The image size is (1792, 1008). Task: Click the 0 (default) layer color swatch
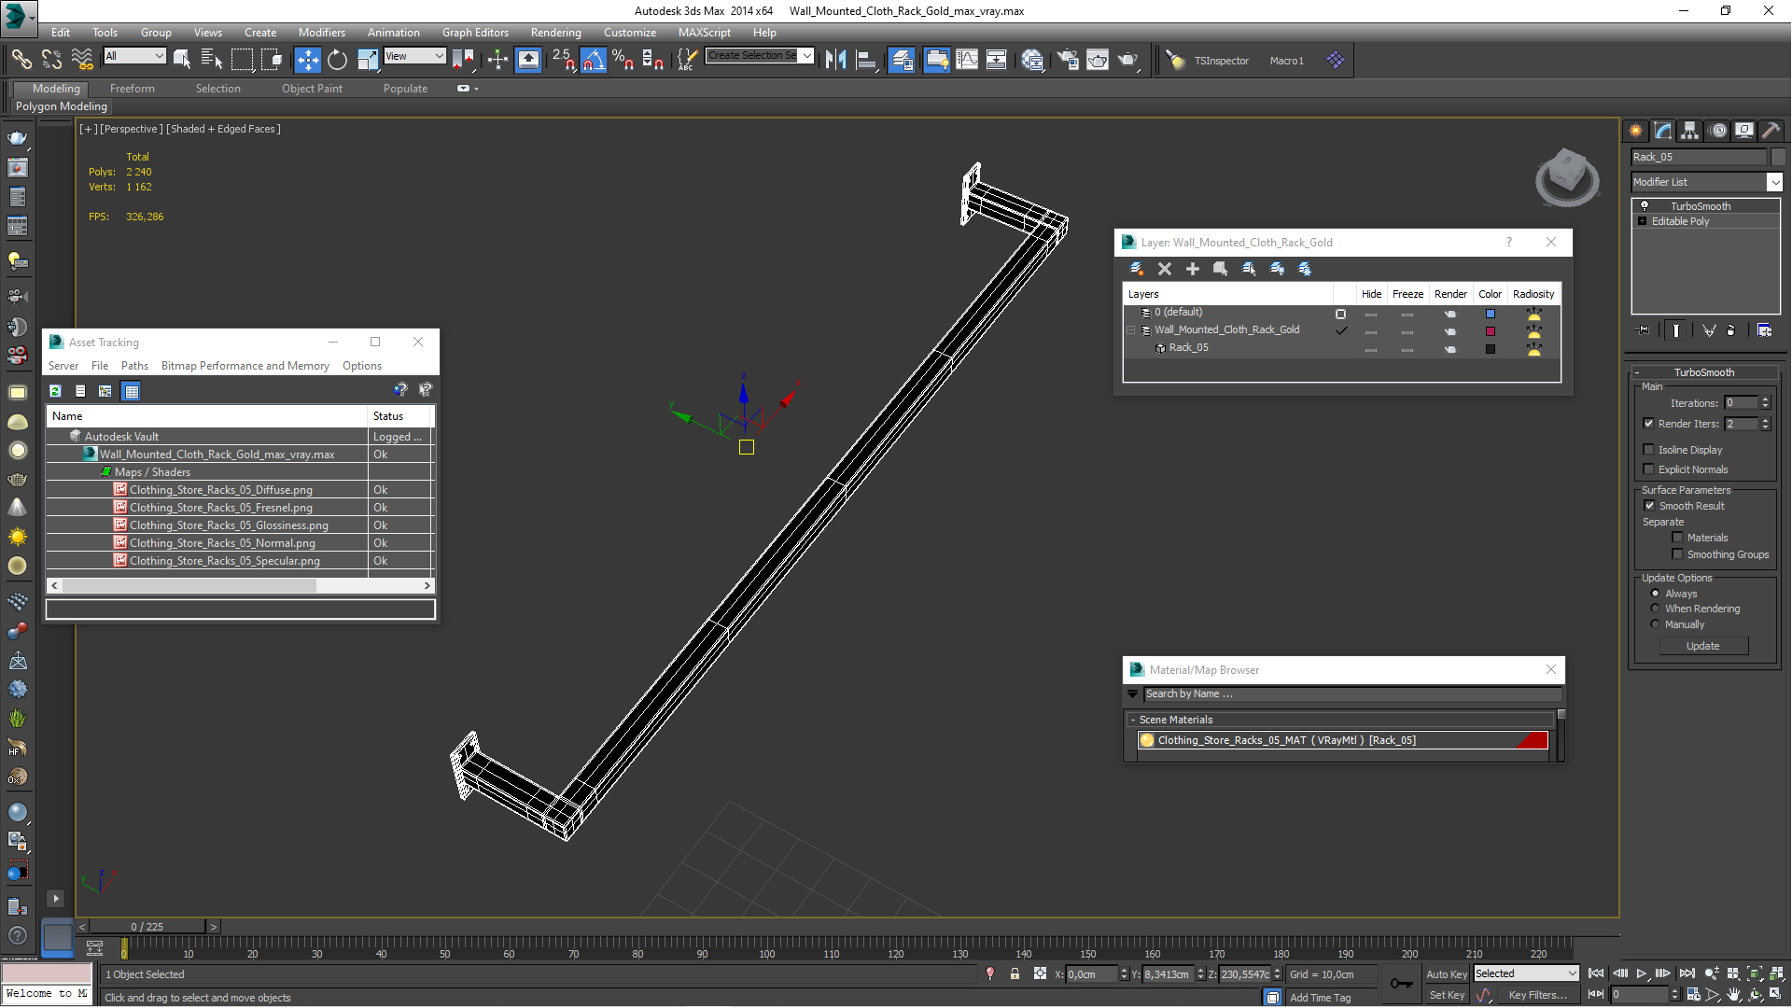click(x=1491, y=314)
